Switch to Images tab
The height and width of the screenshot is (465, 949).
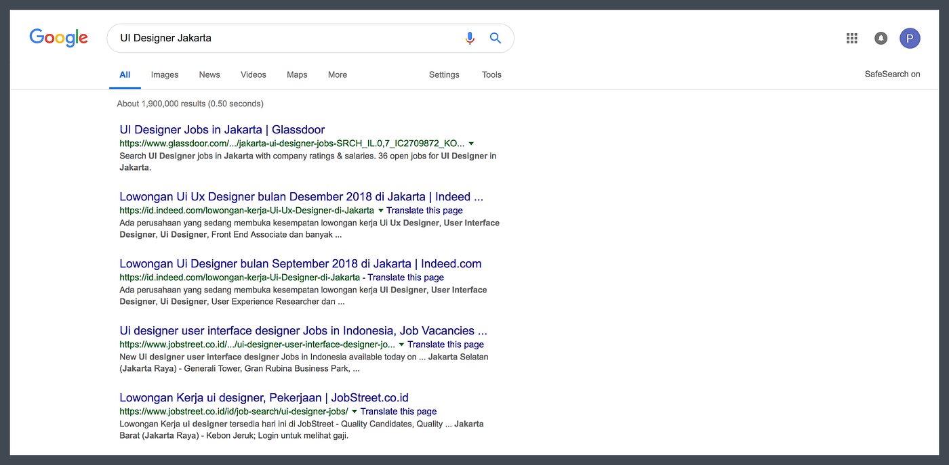pos(165,75)
